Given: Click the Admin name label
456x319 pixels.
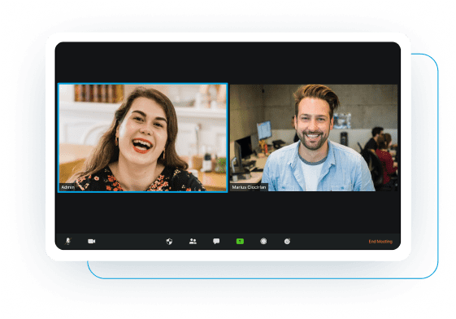Looking at the screenshot, I should (68, 187).
